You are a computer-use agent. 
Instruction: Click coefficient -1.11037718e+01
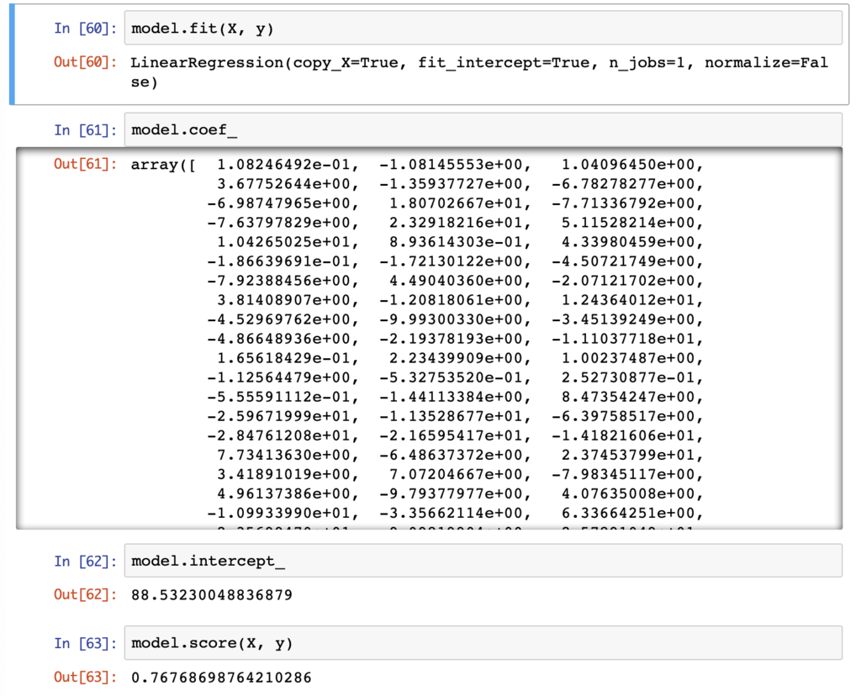click(623, 339)
